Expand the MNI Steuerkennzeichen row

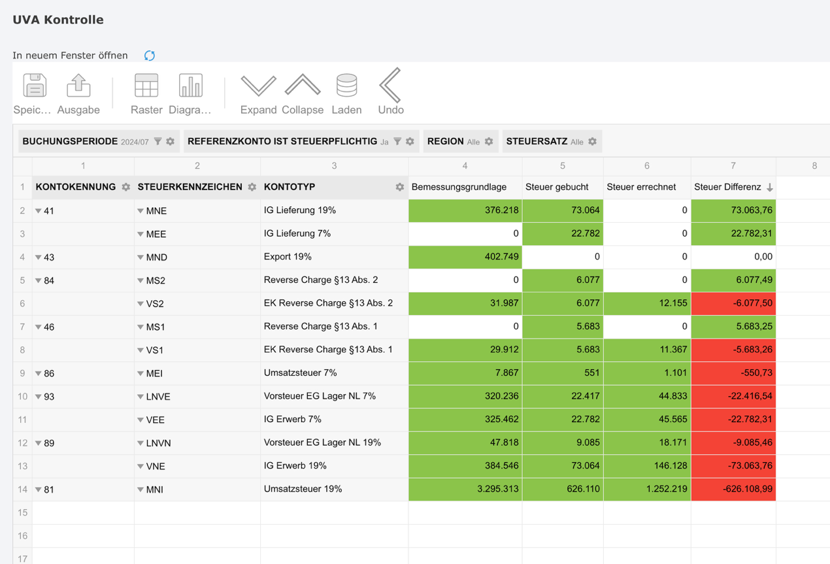tap(141, 489)
